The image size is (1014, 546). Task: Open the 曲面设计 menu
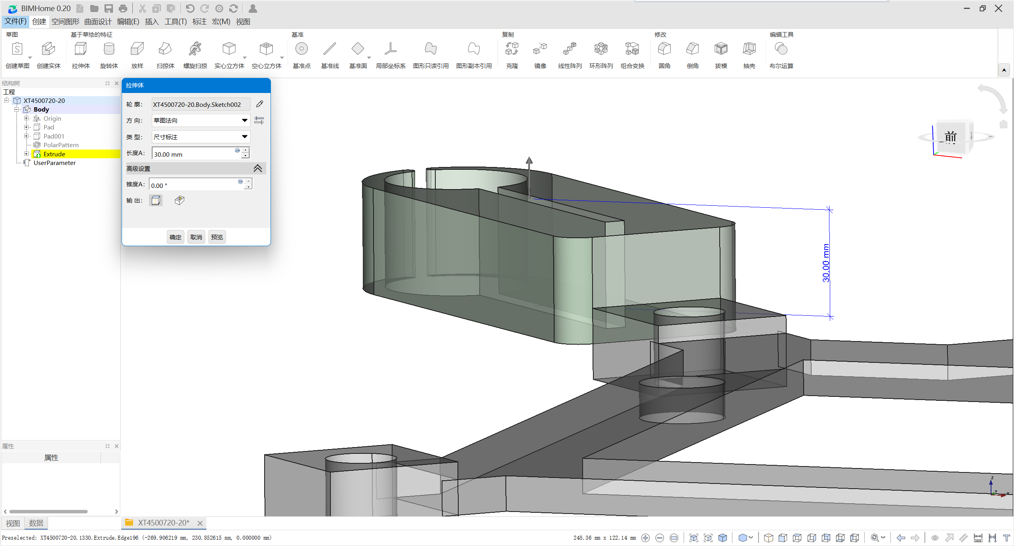pos(98,21)
